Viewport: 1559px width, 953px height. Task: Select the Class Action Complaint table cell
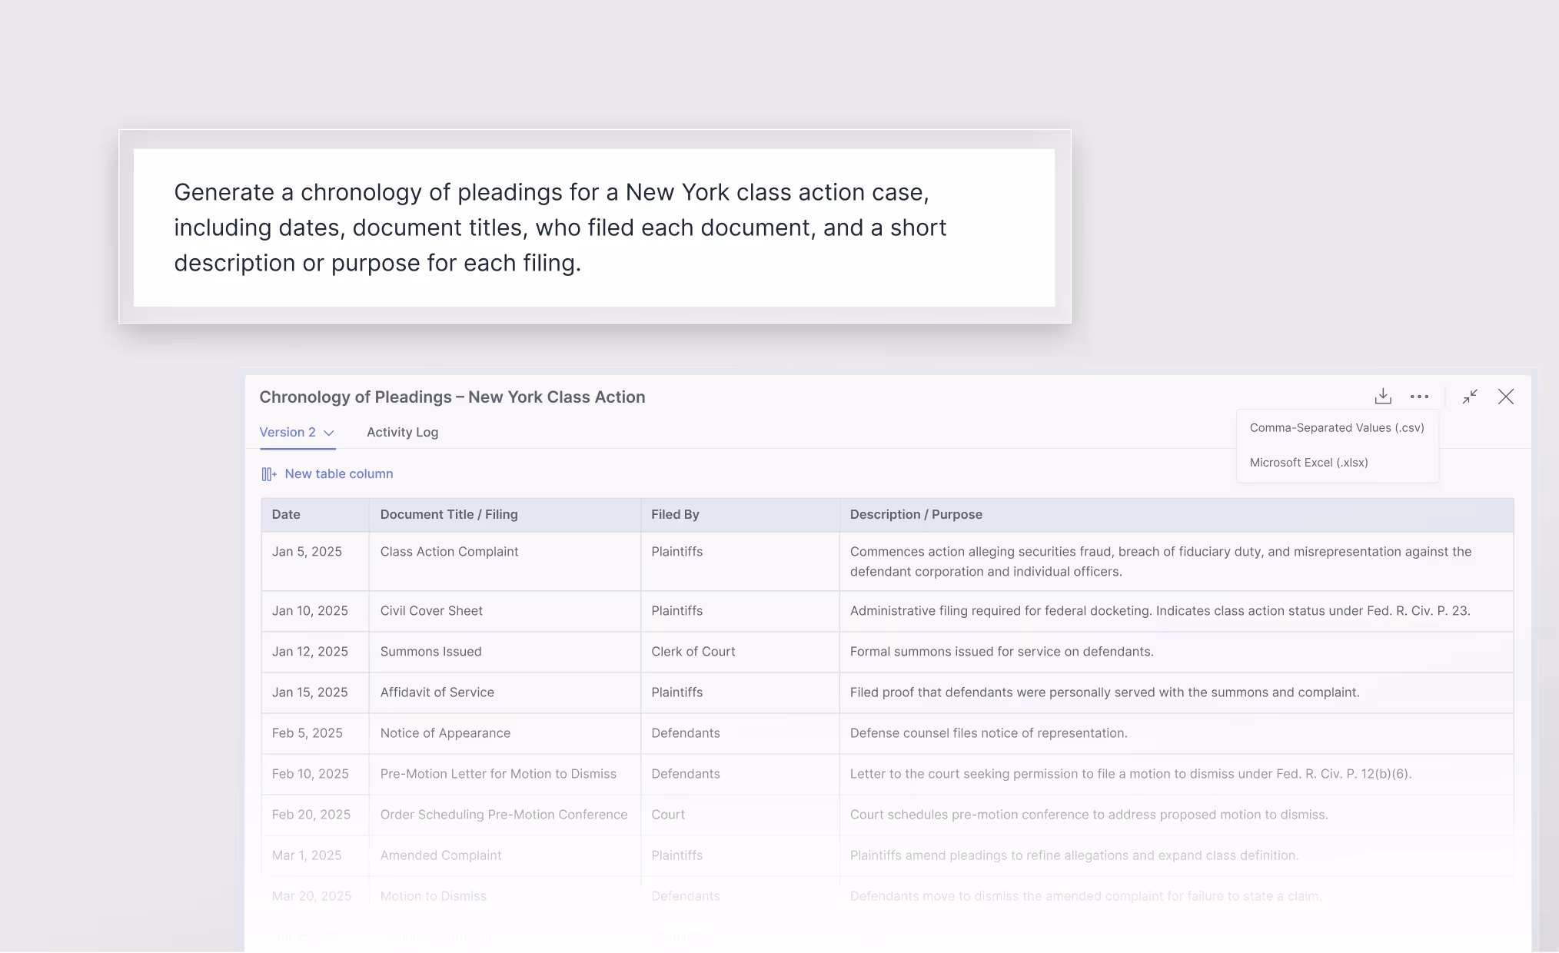(x=449, y=551)
